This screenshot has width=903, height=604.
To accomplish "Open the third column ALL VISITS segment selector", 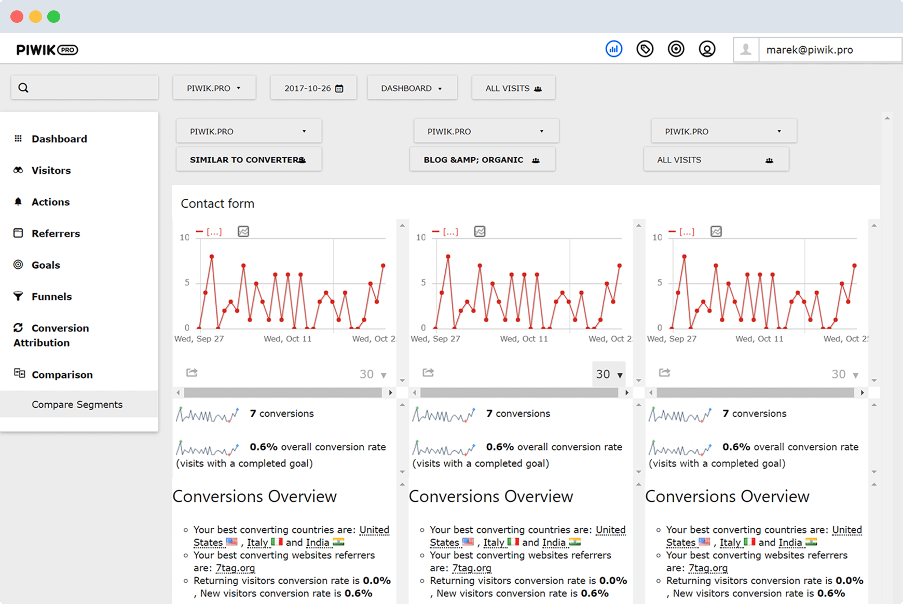I will 716,159.
